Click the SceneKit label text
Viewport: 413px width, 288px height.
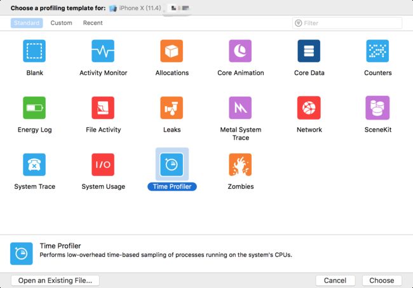378,130
